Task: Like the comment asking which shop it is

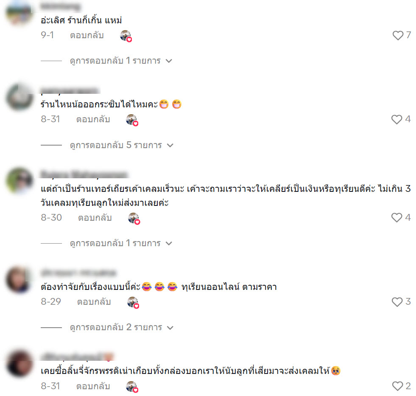Action: (x=396, y=119)
